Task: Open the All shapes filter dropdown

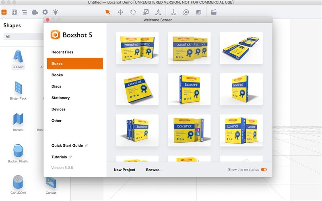Action: (23, 37)
